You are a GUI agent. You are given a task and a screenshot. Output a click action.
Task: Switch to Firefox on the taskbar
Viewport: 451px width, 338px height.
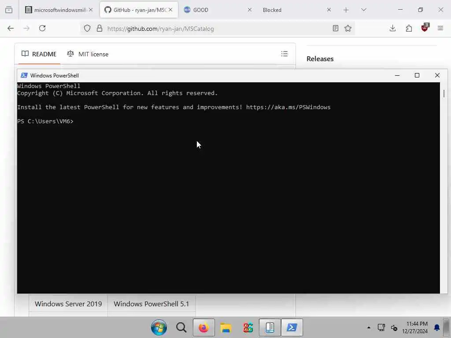(x=203, y=327)
